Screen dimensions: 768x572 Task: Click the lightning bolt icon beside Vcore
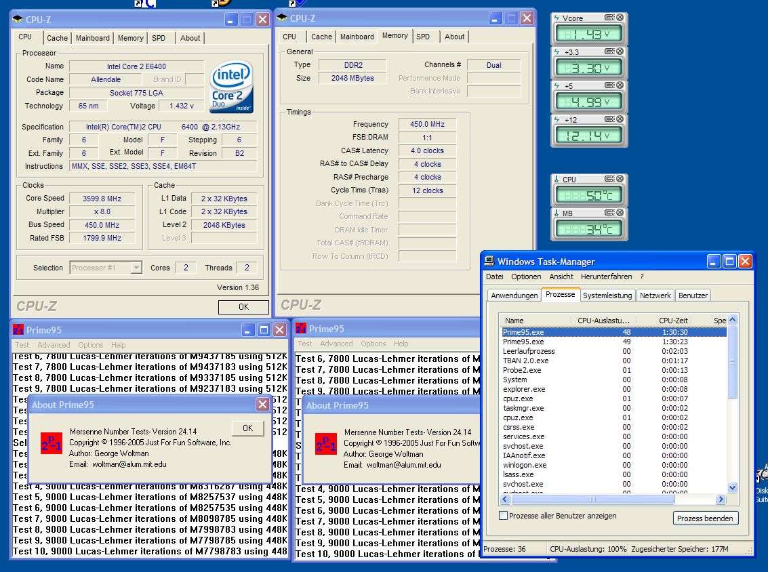[x=557, y=18]
